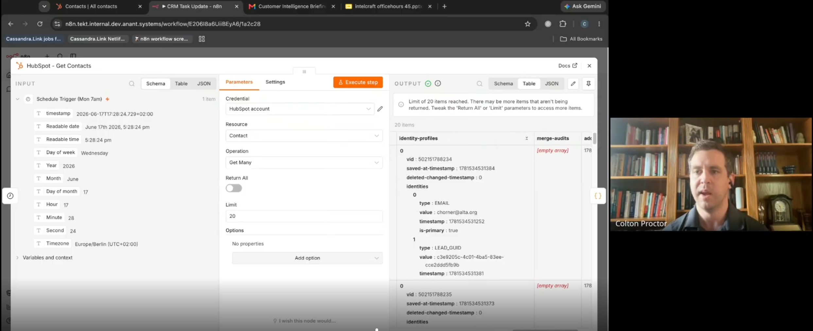Search the input panel data
813x331 pixels.
tap(132, 84)
